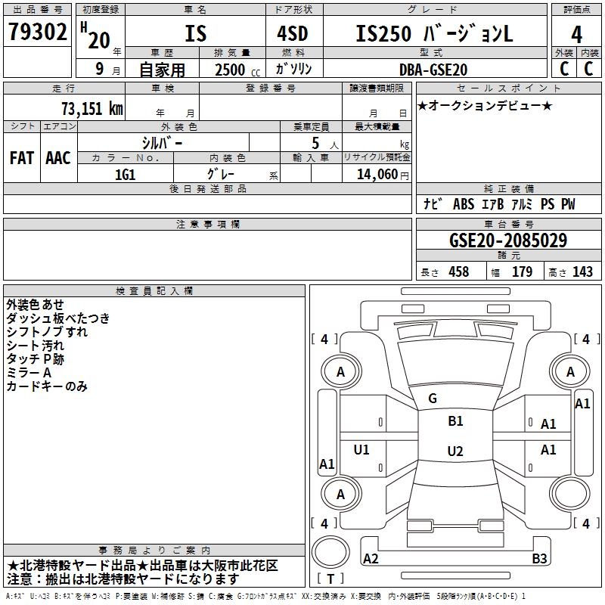Click the 注意：搬出は北港特設ヤード line
The image size is (605, 605).
(123, 579)
